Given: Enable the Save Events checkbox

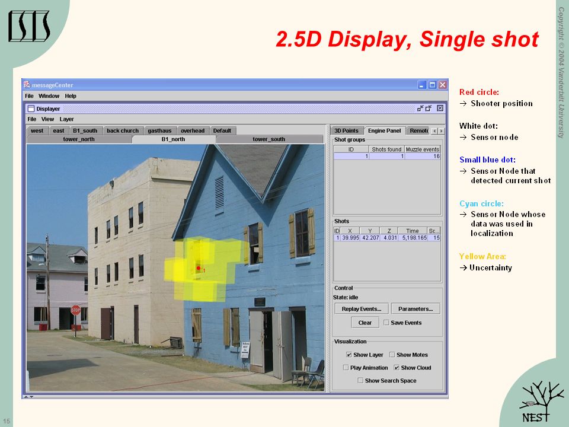Looking at the screenshot, I should tap(386, 323).
